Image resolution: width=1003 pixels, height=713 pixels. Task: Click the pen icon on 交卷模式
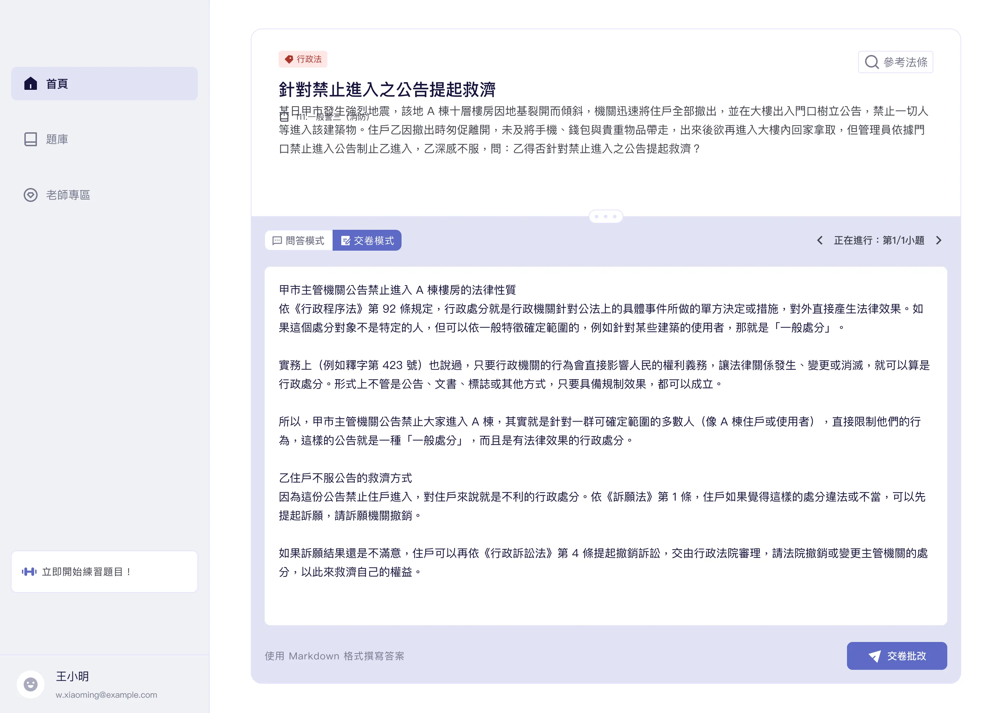coord(345,240)
